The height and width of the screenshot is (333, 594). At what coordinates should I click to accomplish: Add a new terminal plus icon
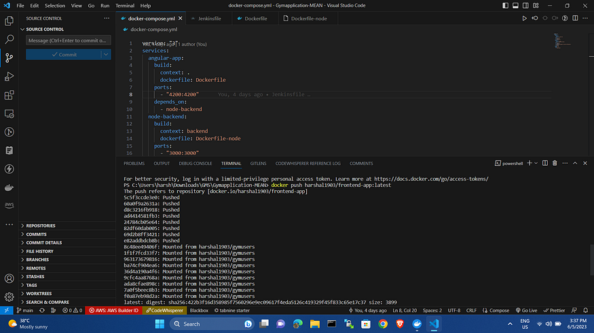point(530,163)
